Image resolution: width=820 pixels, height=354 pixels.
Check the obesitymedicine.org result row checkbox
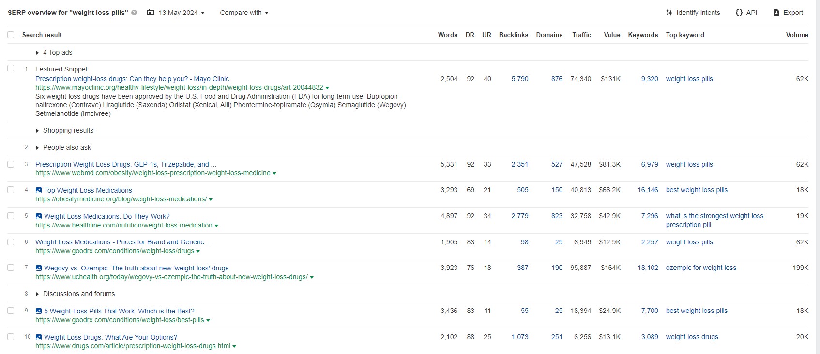point(11,190)
